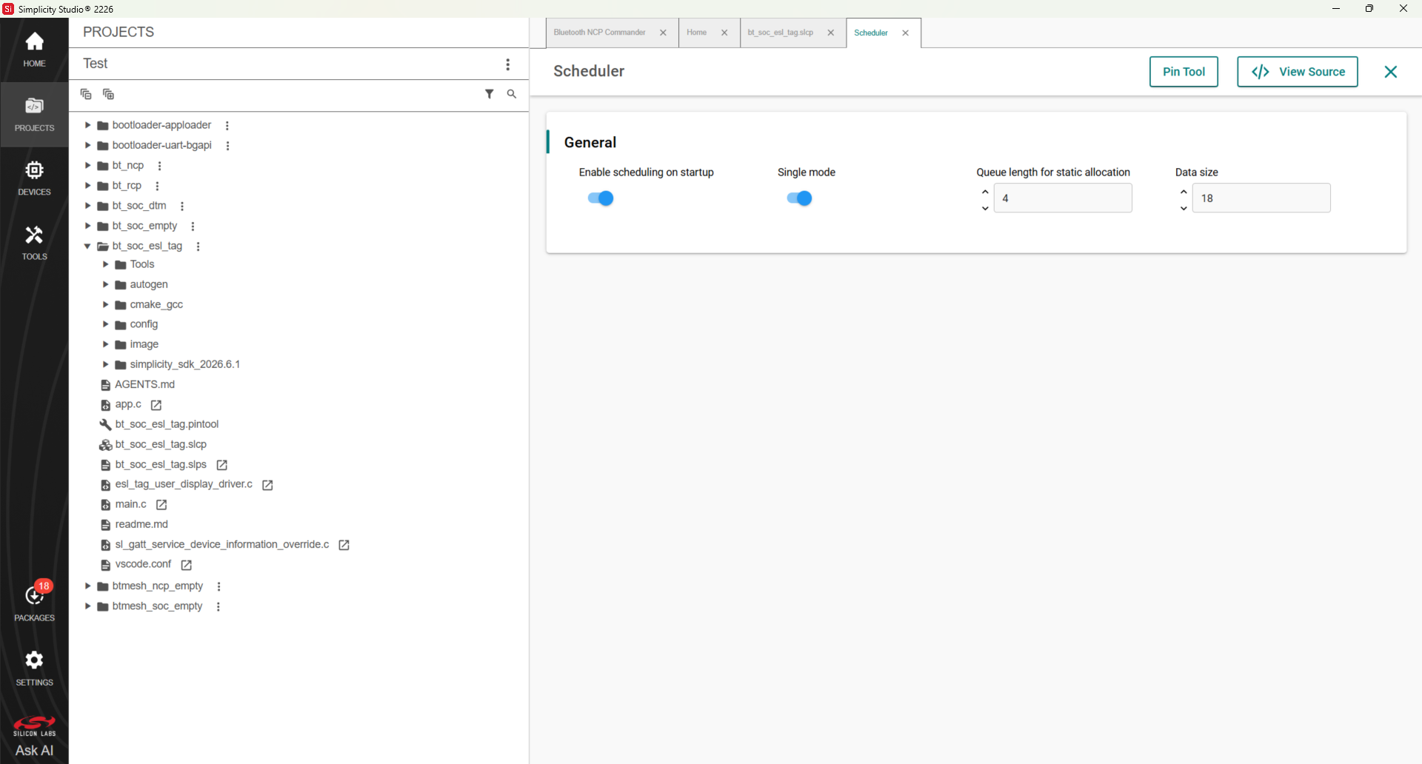Switch to Bluetooth NCP Commander tab
This screenshot has width=1422, height=764.
tap(600, 33)
